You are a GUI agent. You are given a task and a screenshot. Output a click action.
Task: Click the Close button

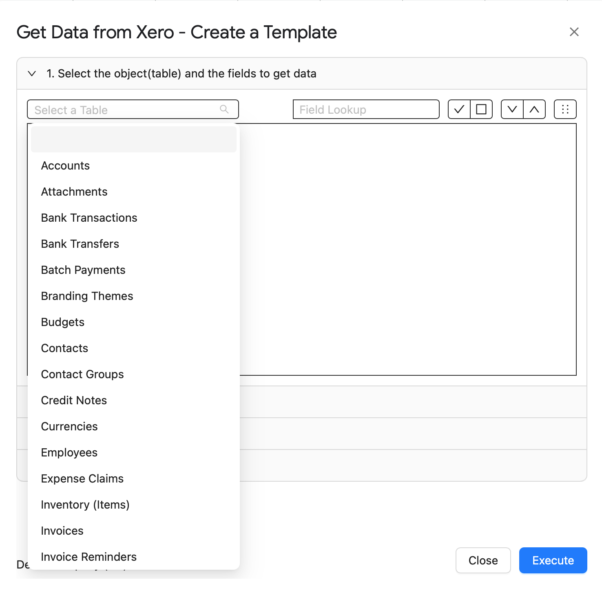click(483, 560)
